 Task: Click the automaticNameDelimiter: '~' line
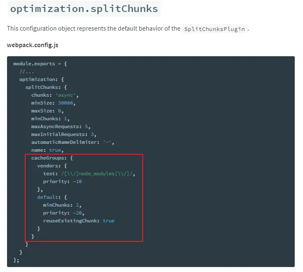(73, 142)
